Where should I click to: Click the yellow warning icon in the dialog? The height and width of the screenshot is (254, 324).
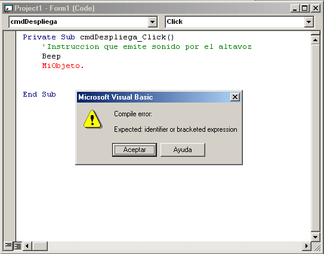pyautogui.click(x=92, y=119)
